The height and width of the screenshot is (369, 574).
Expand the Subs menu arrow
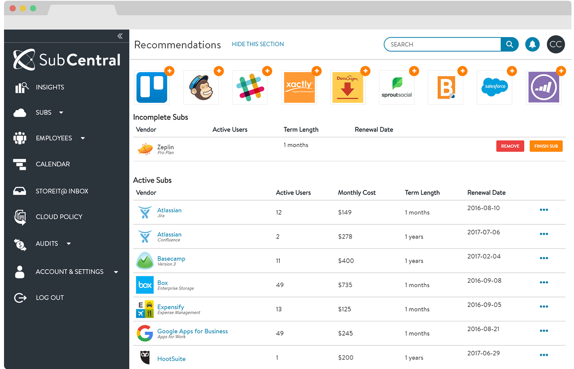click(61, 113)
